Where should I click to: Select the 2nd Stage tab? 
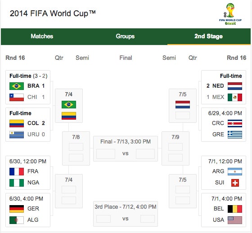point(209,36)
